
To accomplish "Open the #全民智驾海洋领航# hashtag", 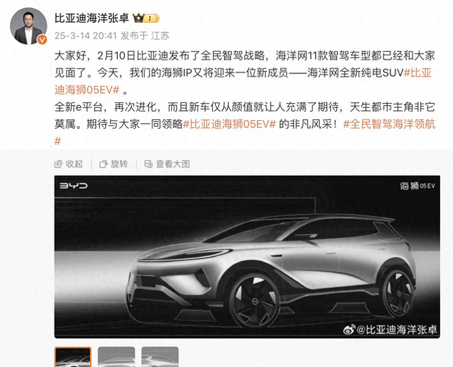I will (x=245, y=133).
